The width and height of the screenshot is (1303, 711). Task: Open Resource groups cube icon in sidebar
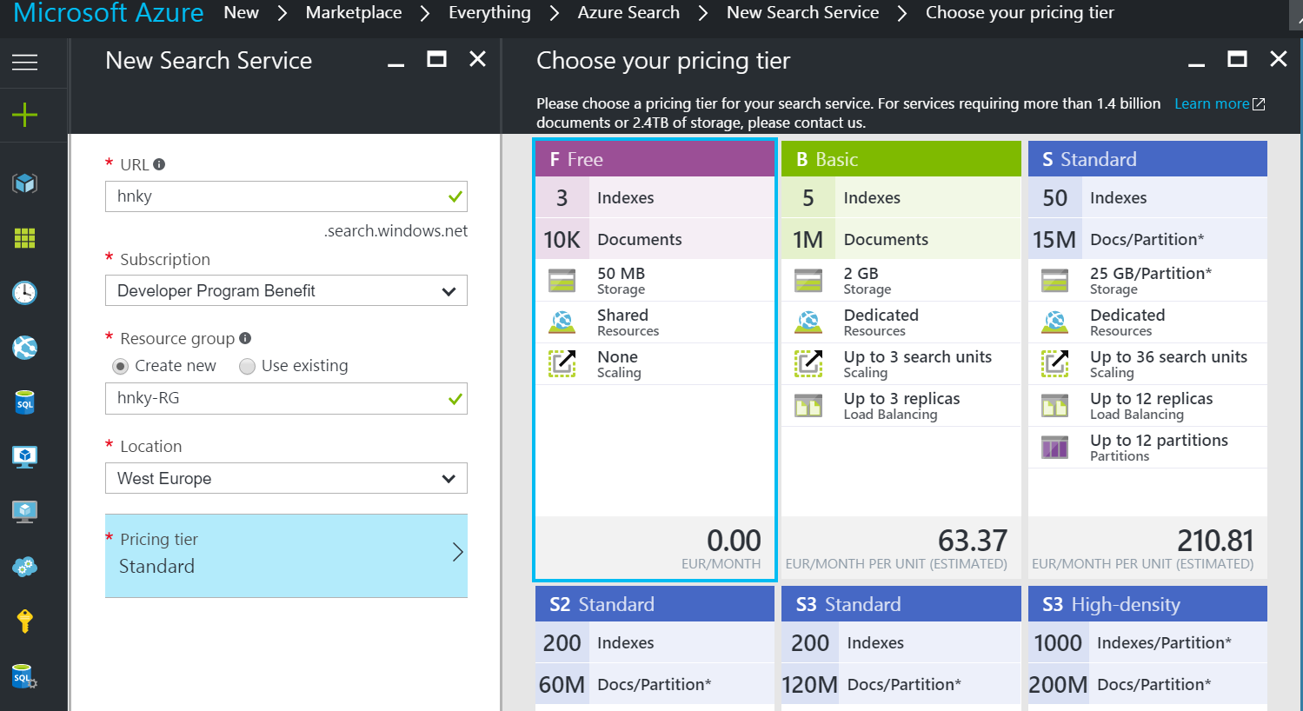tap(24, 183)
